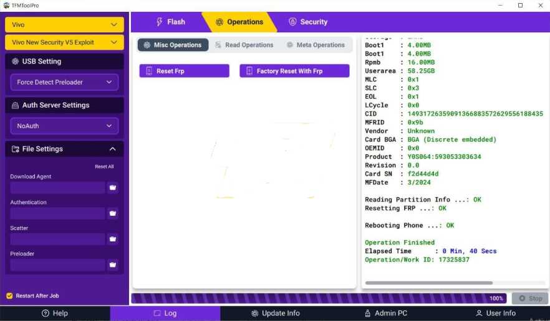Viewport: 550px width, 321px height.
Task: Switch to the Security tab
Action: (x=307, y=22)
